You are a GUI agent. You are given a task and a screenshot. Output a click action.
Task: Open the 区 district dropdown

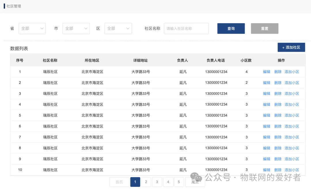click(x=118, y=28)
